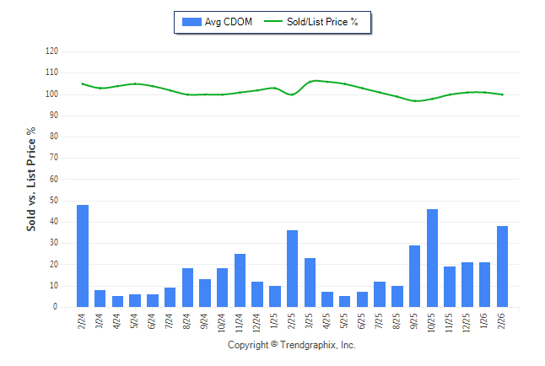Click the Sold vs. List Price % axis title

coord(31,180)
